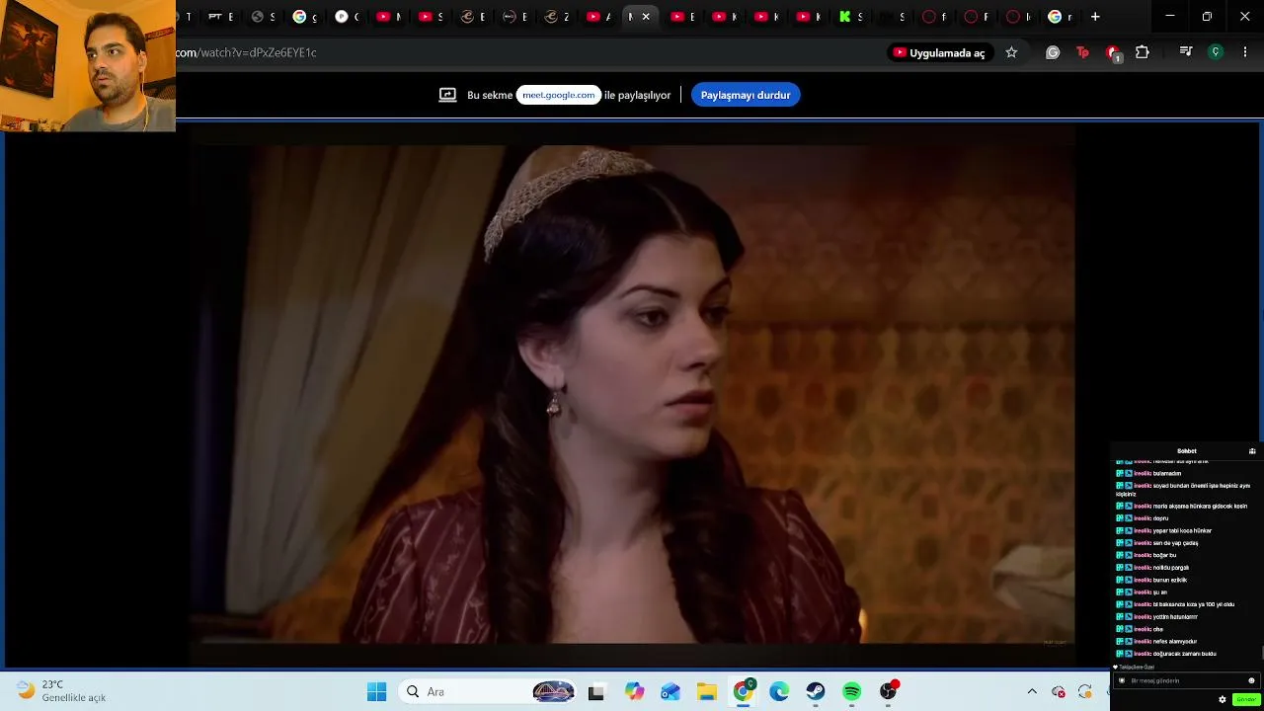Click the Sohbet chat header title
Viewport: 1264px width, 711px height.
[1186, 451]
